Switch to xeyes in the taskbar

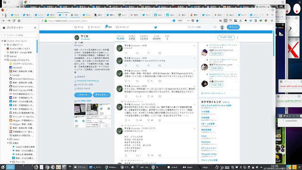coord(187,167)
